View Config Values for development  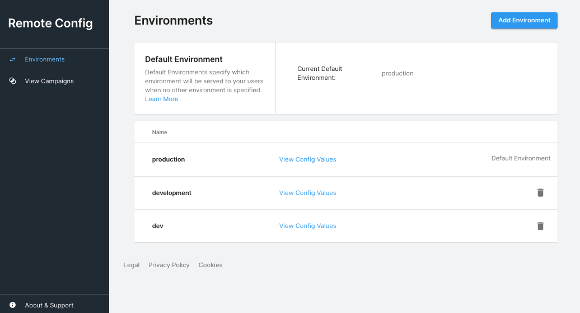pyautogui.click(x=308, y=193)
